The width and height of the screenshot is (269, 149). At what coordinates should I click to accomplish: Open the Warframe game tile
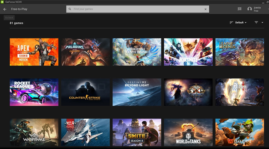click(34, 132)
